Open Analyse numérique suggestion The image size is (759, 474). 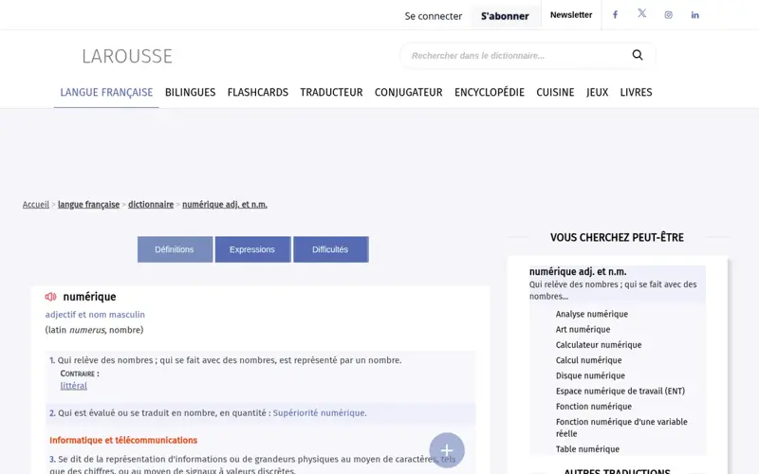(591, 314)
